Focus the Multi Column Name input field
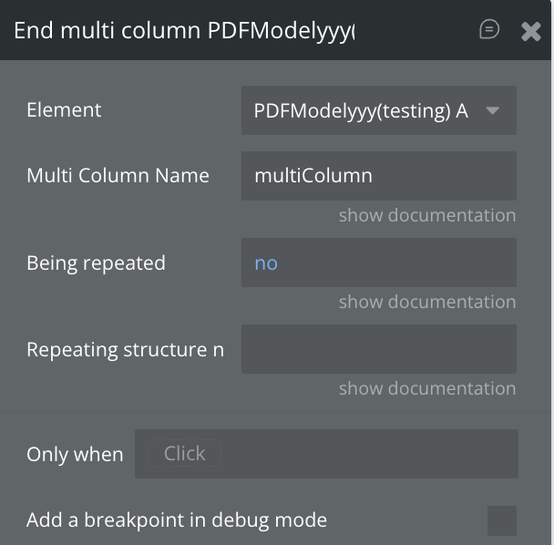The height and width of the screenshot is (545, 554). coord(378,176)
